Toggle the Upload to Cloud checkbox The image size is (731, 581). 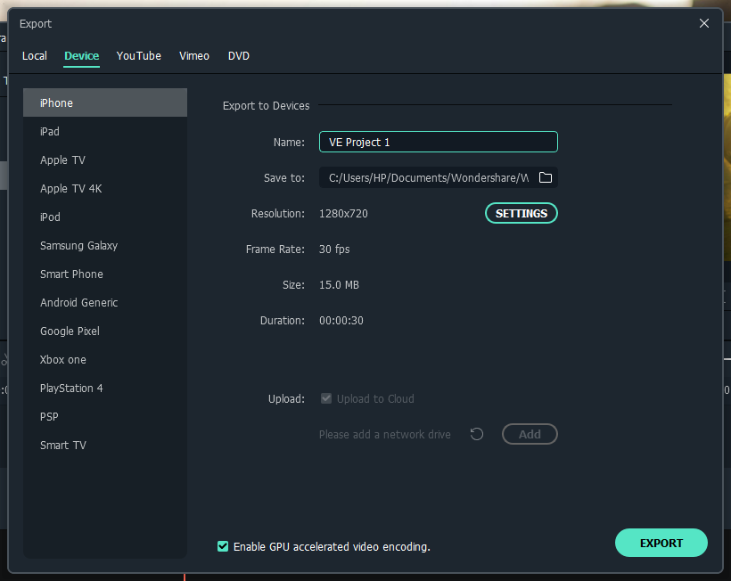pos(326,398)
